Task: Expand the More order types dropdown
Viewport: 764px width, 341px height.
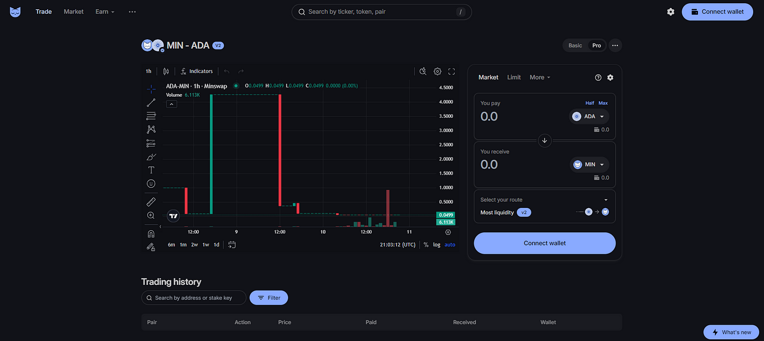Action: 540,77
